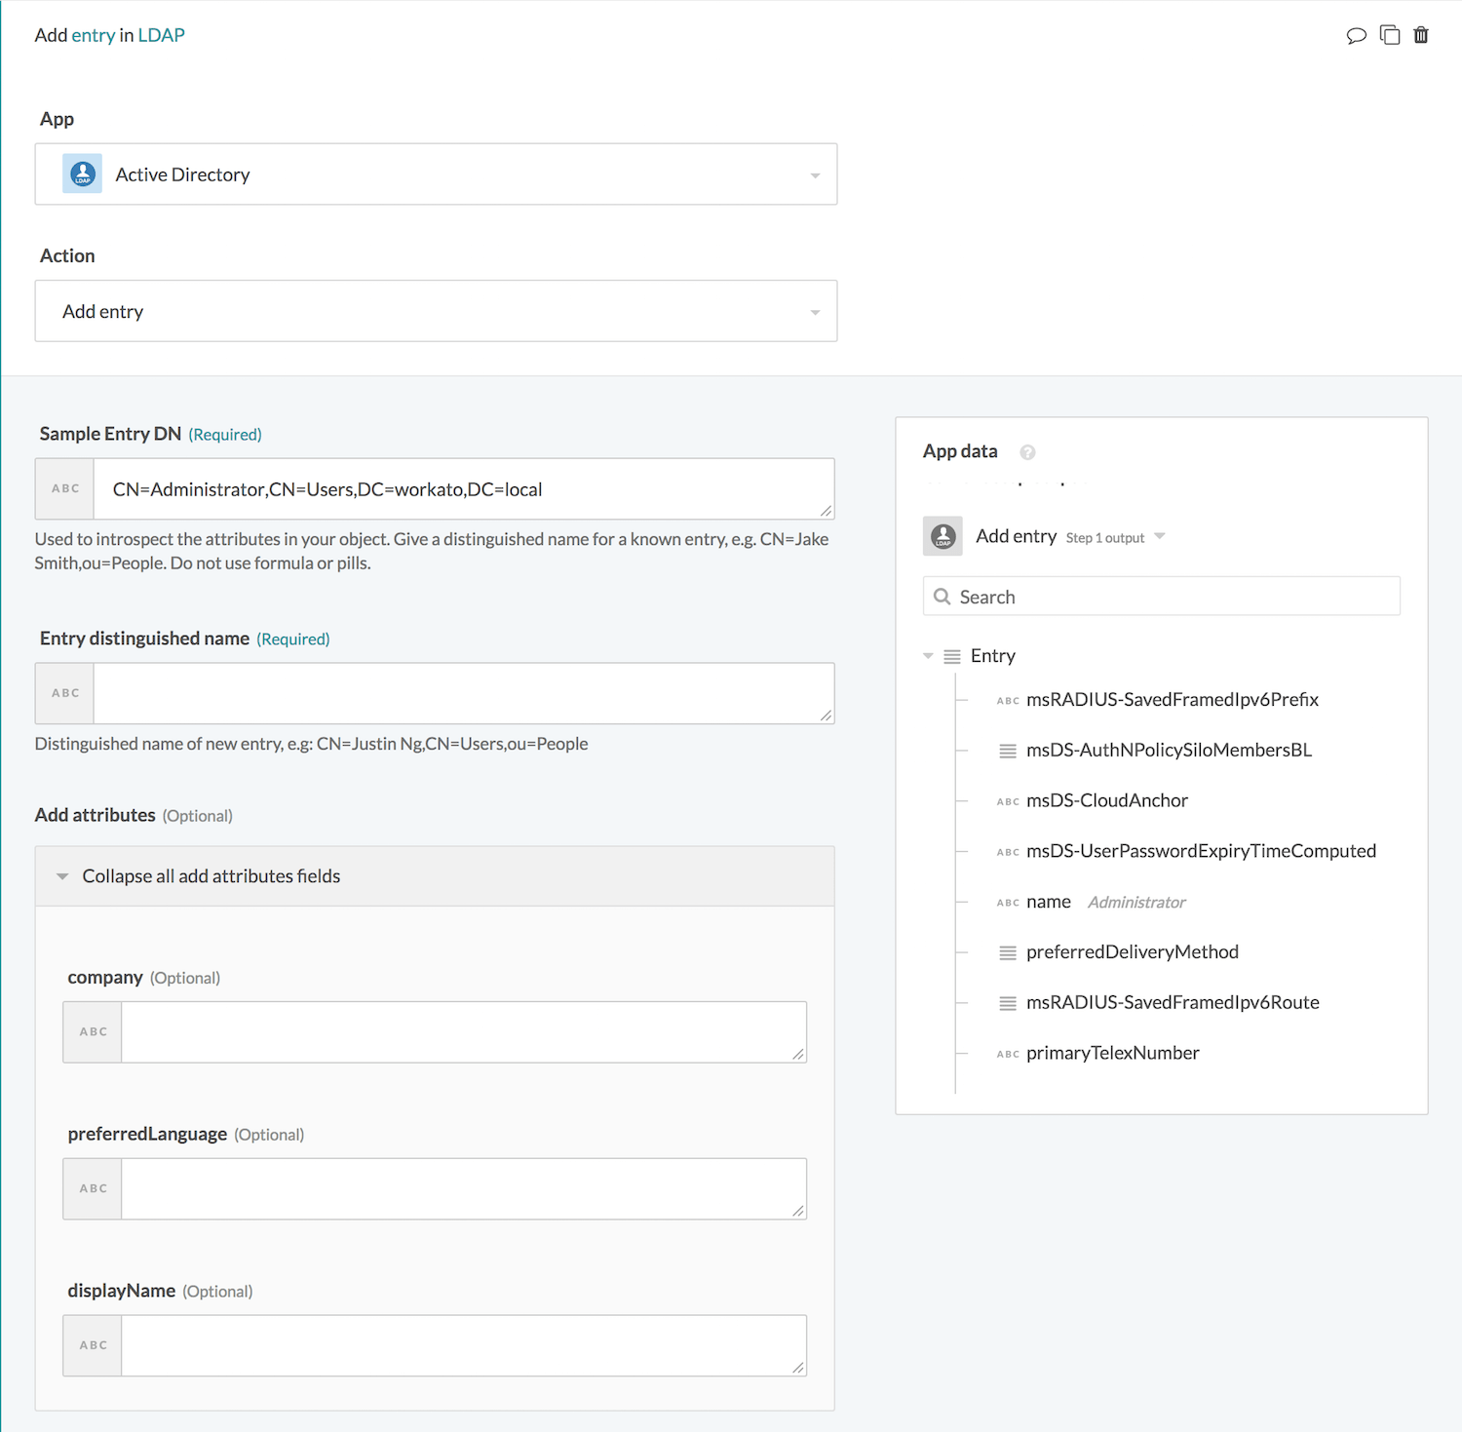1462x1432 pixels.
Task: Click the list icon next to preferredDeliveryMethod
Action: tap(1007, 952)
